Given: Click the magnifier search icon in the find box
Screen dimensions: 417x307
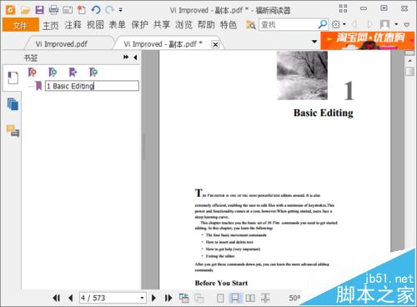Looking at the screenshot, I should point(323,24).
